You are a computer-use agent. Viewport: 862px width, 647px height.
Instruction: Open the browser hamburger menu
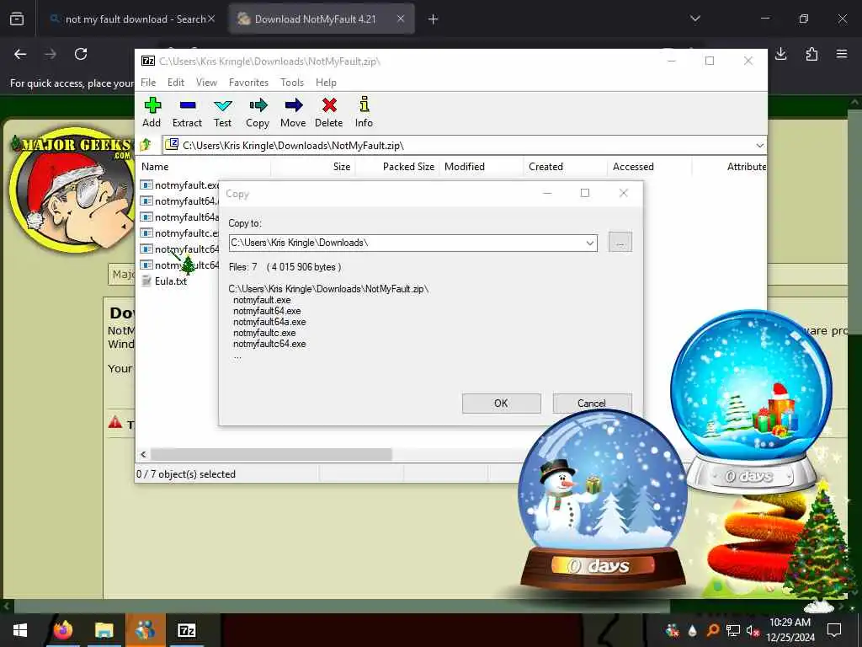pos(842,54)
